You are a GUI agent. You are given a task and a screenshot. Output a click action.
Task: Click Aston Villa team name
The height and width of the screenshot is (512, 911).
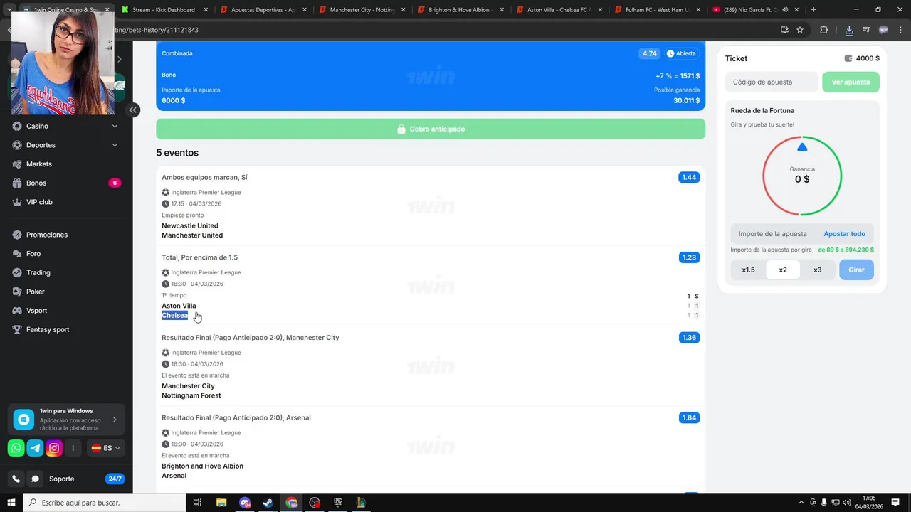[x=179, y=306]
